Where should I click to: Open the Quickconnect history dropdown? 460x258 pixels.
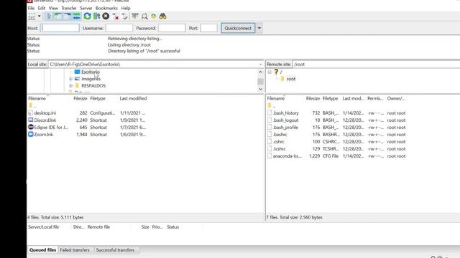[x=259, y=28]
